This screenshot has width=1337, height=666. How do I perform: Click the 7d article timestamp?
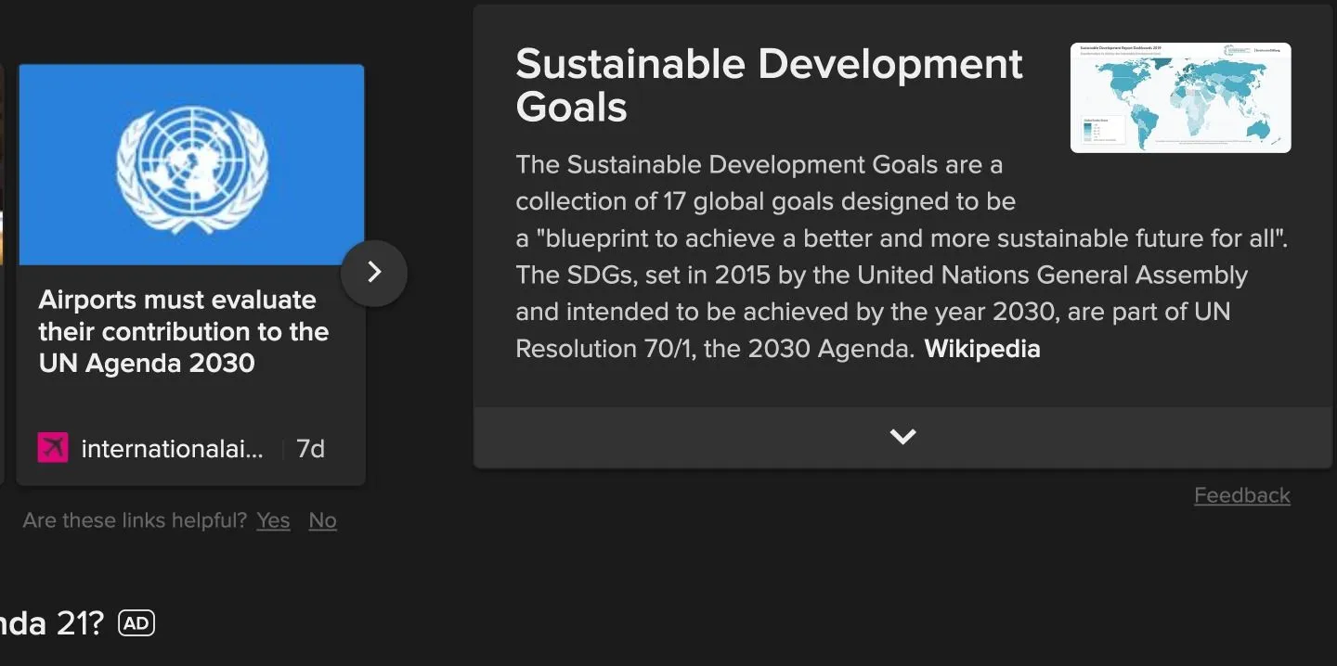click(310, 449)
